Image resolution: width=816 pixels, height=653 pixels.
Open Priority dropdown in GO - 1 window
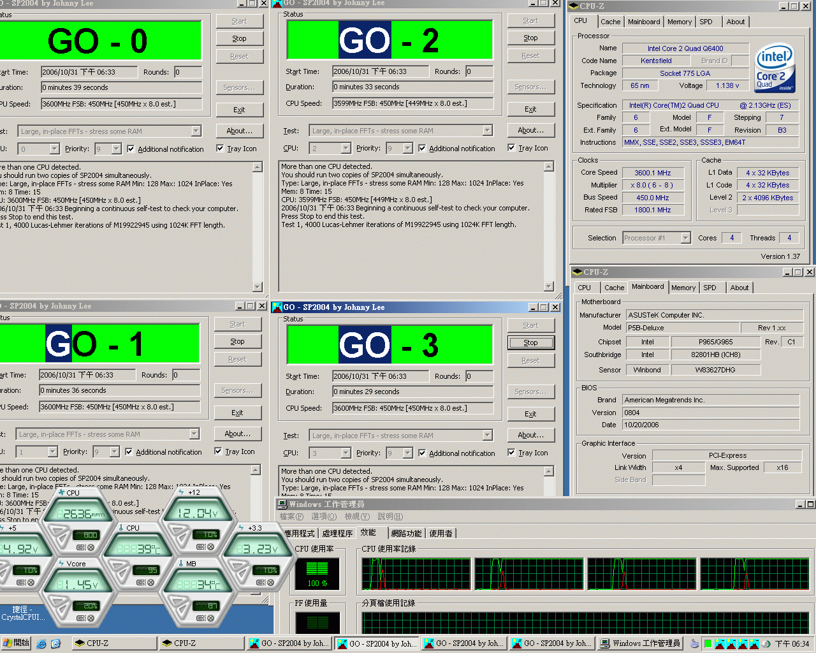coord(115,451)
